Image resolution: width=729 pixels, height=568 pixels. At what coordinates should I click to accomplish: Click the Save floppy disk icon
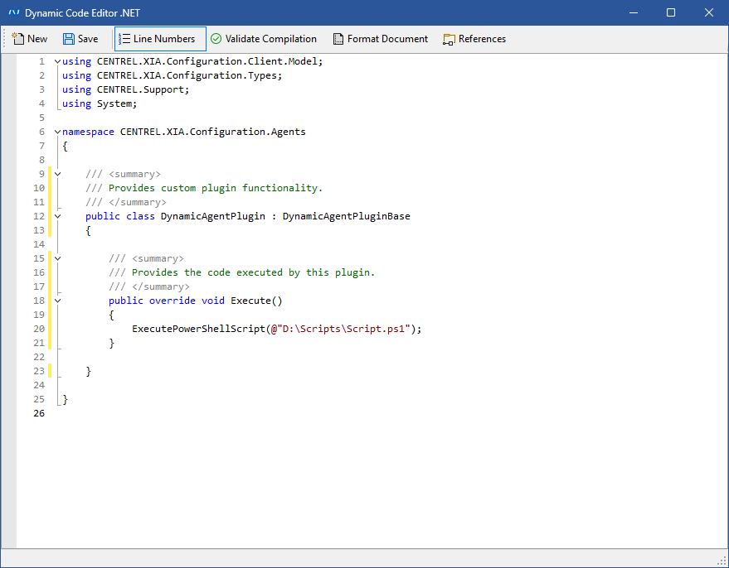[x=69, y=39]
